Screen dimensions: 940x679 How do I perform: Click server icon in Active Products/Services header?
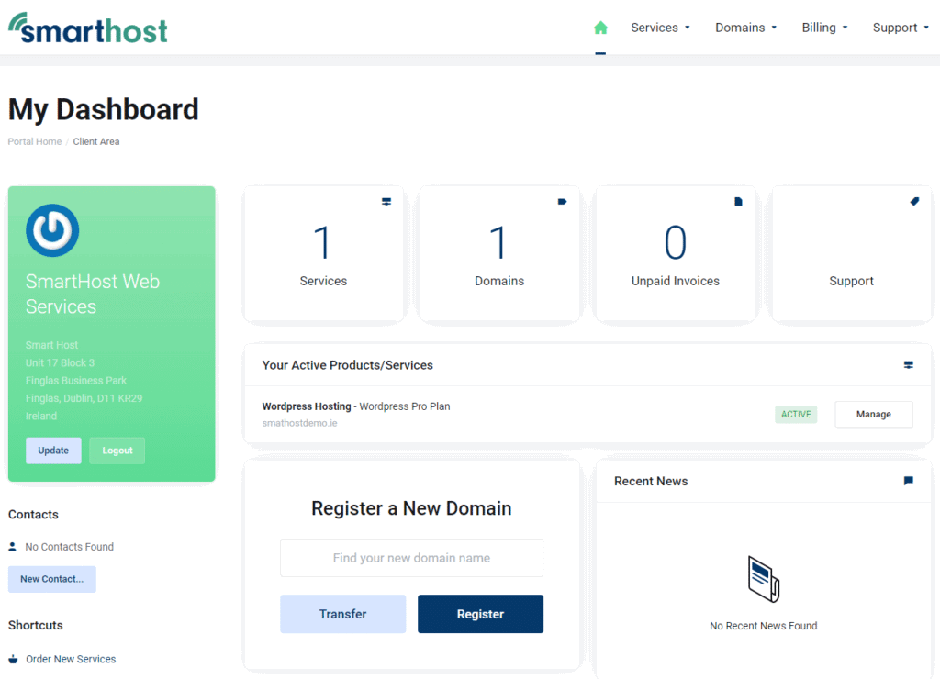908,365
